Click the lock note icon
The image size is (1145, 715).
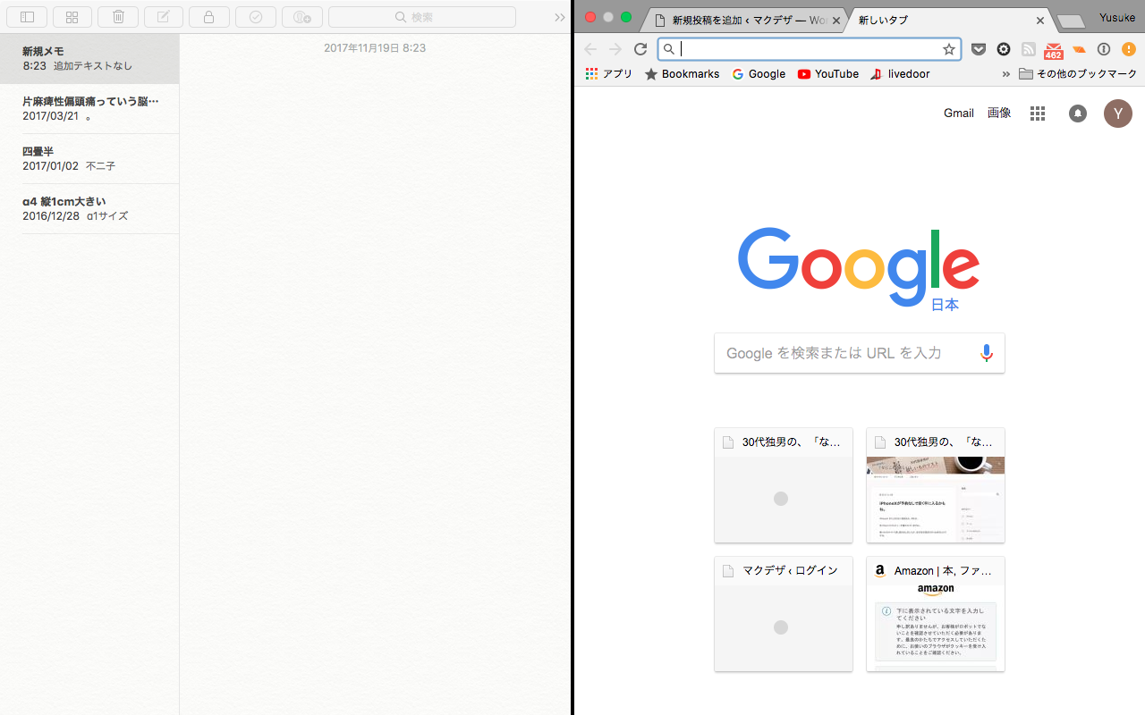click(x=208, y=17)
